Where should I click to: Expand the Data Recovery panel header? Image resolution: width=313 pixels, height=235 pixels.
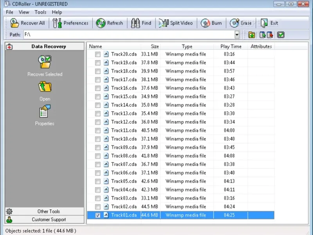[x=45, y=46]
